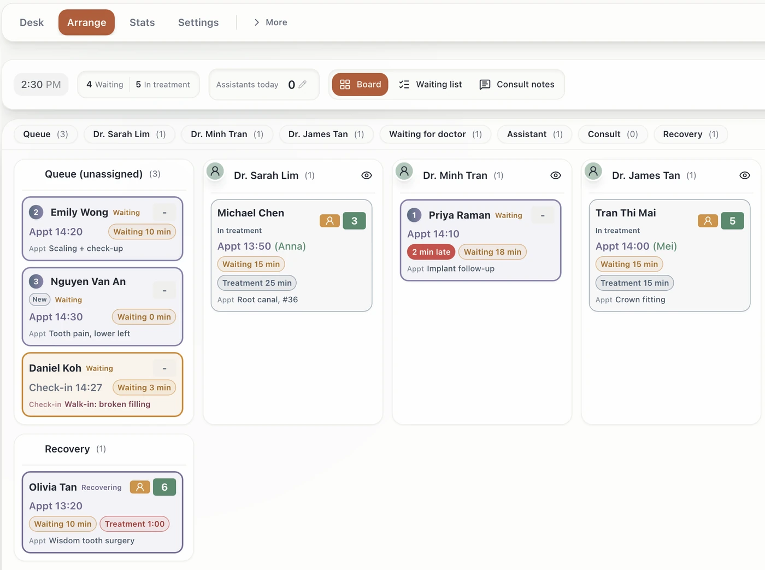765x570 pixels.
Task: Click the 2:30 PM time display
Action: click(41, 85)
